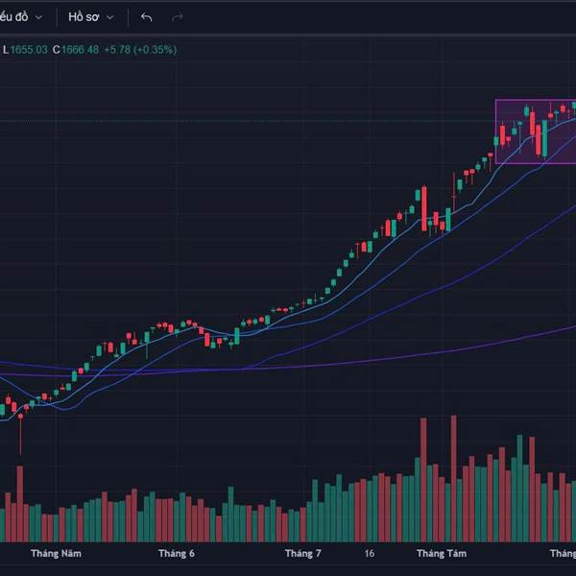Click the 16 date axis label

[370, 553]
